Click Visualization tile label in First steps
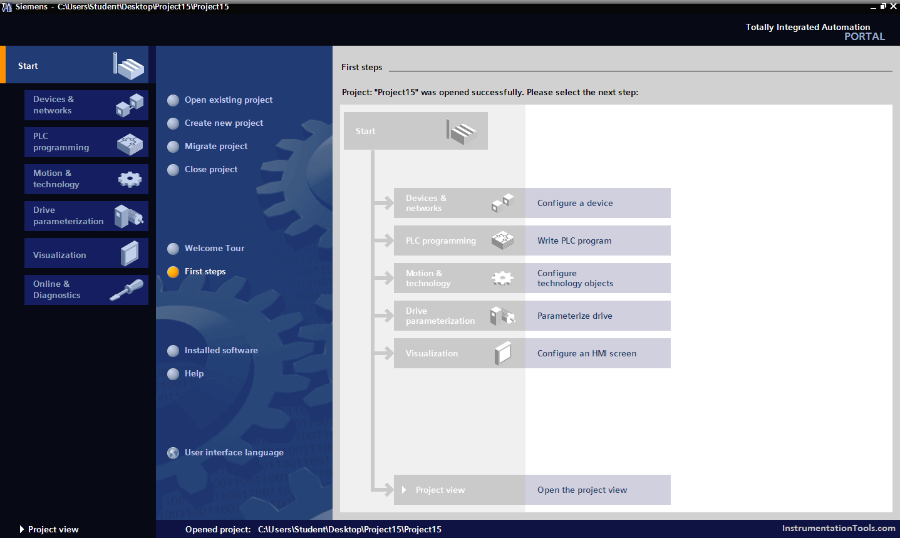Screen dimensions: 900x538 (432, 353)
